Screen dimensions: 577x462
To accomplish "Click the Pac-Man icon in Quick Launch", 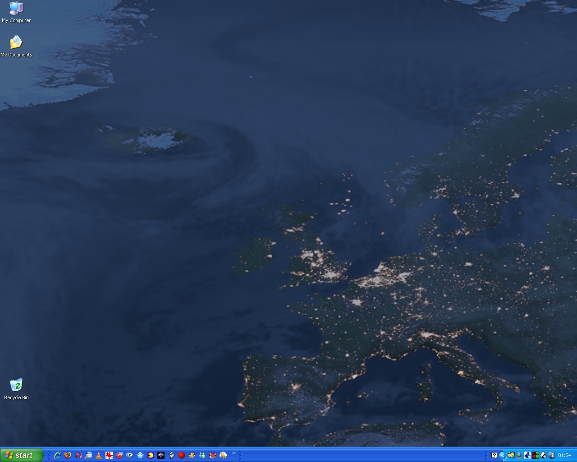I will point(151,455).
